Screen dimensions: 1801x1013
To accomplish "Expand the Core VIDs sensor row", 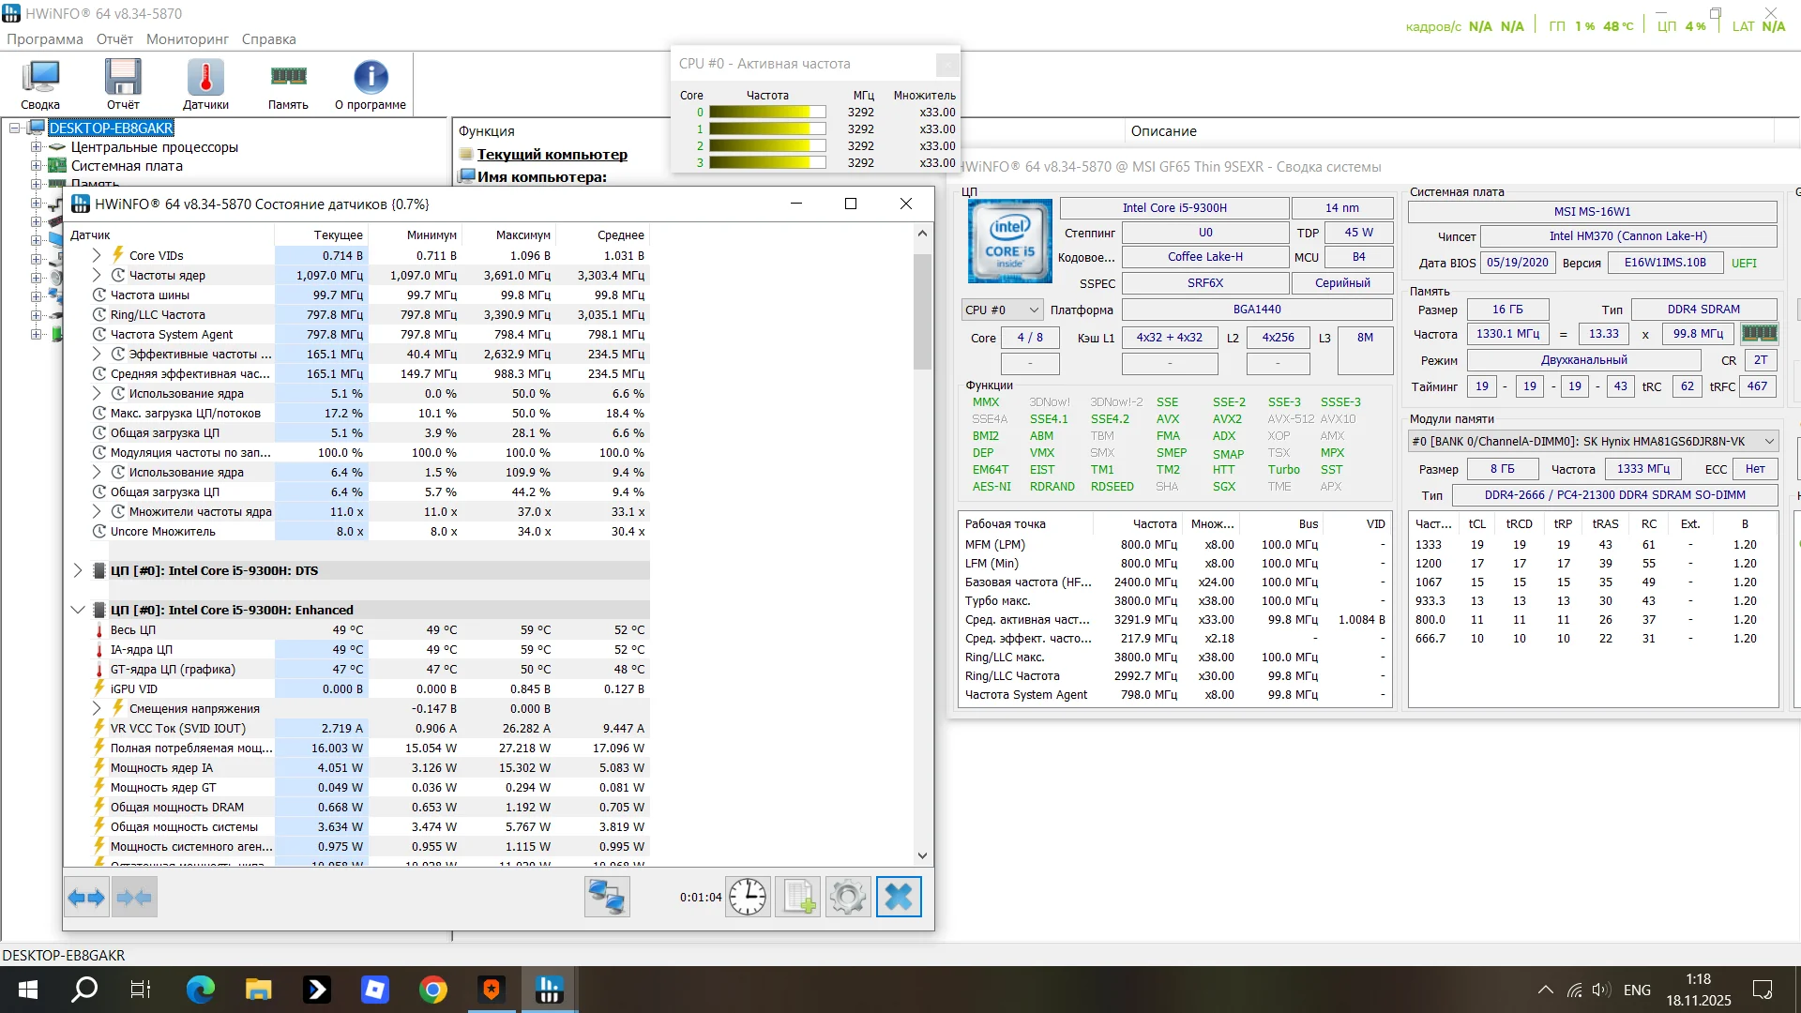I will click(x=97, y=255).
